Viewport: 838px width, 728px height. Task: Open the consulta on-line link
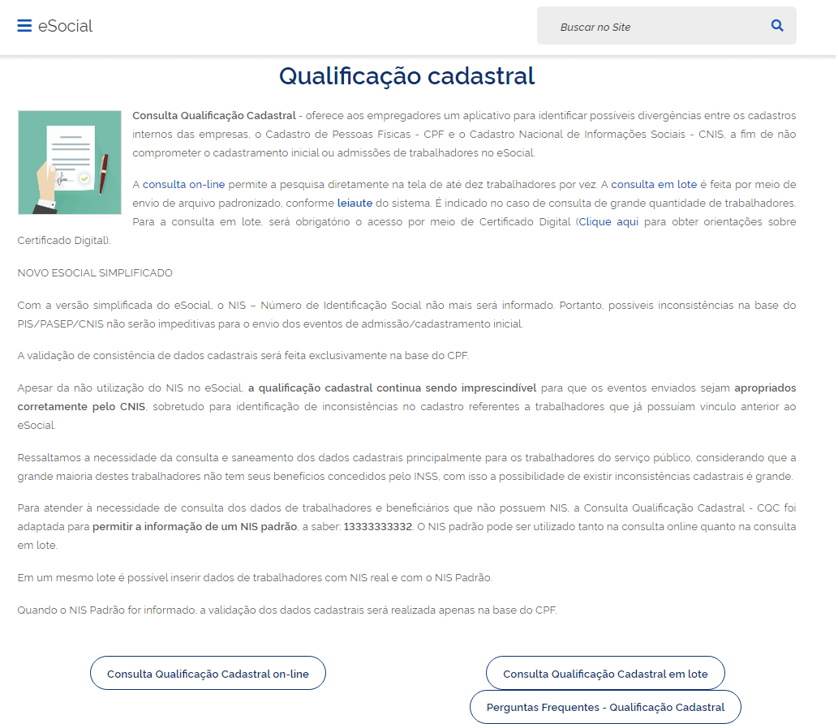[x=184, y=184]
